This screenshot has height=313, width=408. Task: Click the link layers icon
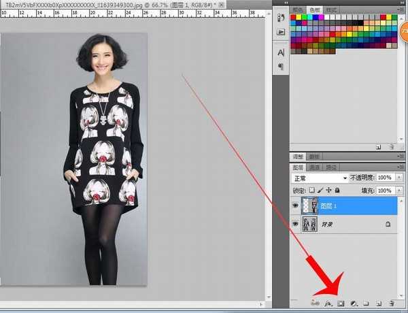(x=316, y=302)
